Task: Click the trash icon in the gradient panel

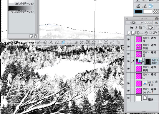Action: 35,36
